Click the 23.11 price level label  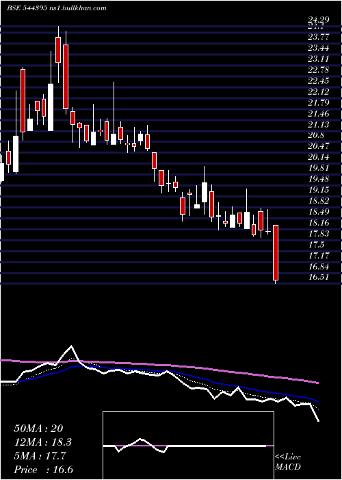tap(319, 59)
